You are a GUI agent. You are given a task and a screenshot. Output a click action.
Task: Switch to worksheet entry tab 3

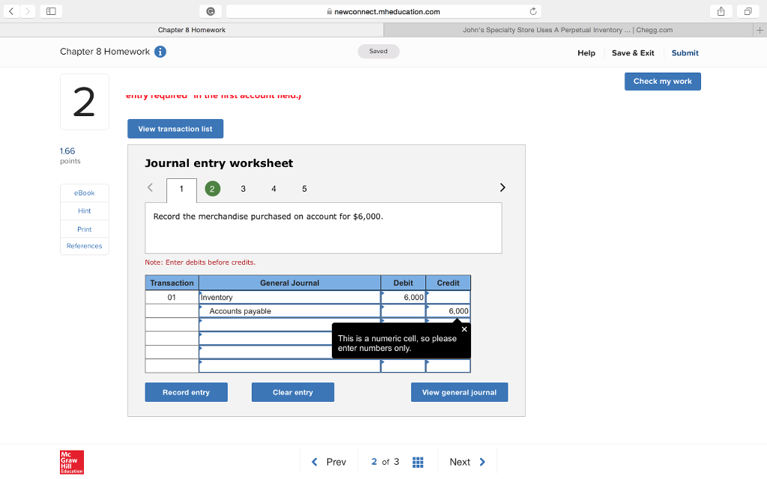click(243, 189)
